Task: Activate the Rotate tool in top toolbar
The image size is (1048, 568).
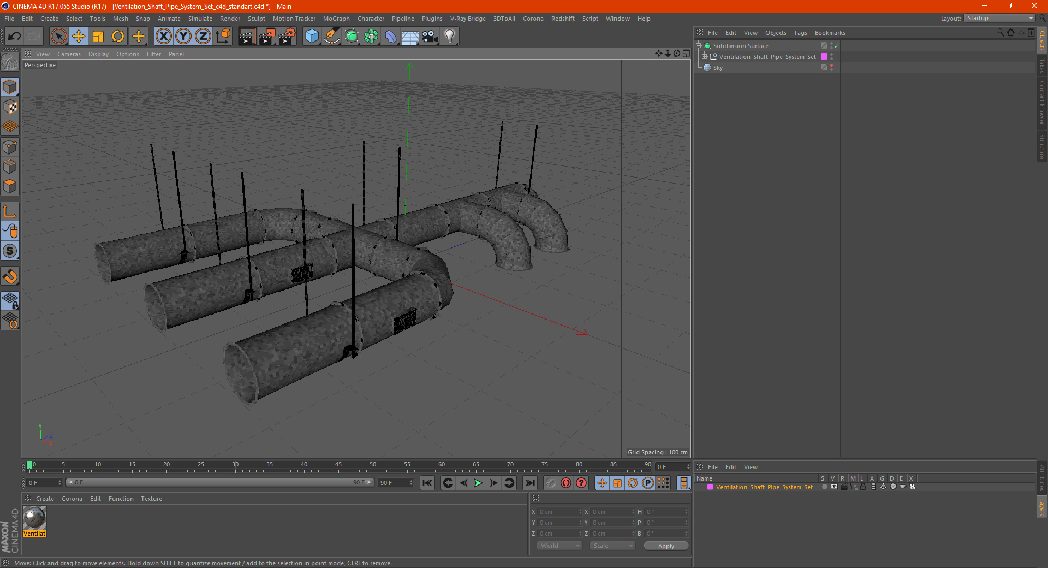Action: (118, 37)
